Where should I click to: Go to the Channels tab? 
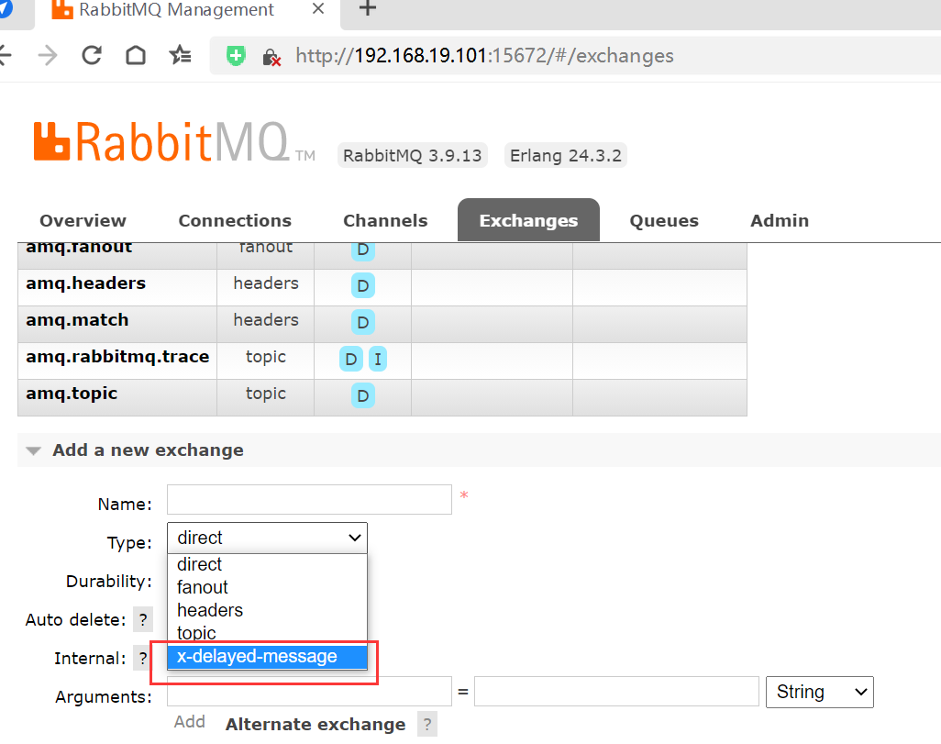(385, 220)
